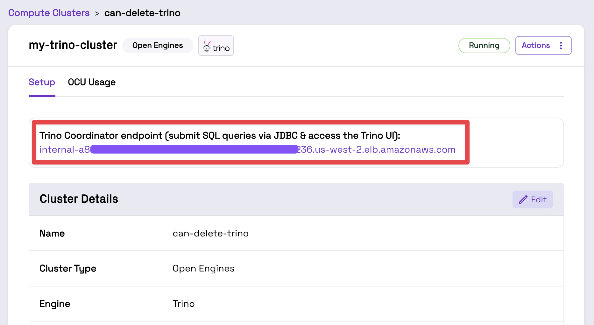Open the Compute Clusters breadcrumb link

pos(49,13)
